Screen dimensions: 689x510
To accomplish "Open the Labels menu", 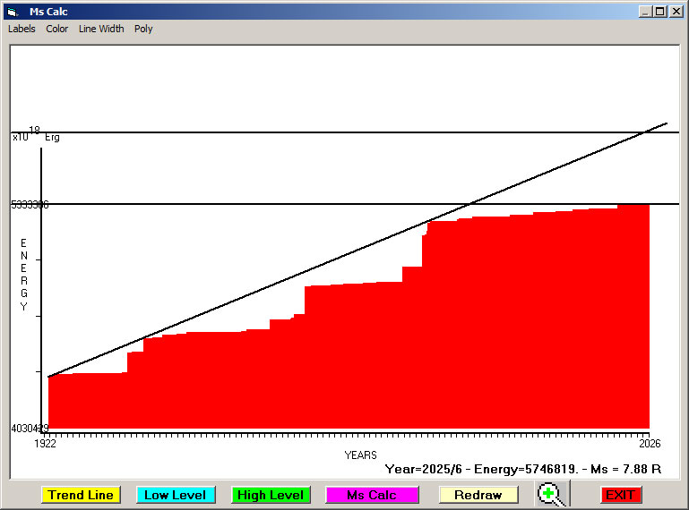I will coord(22,29).
